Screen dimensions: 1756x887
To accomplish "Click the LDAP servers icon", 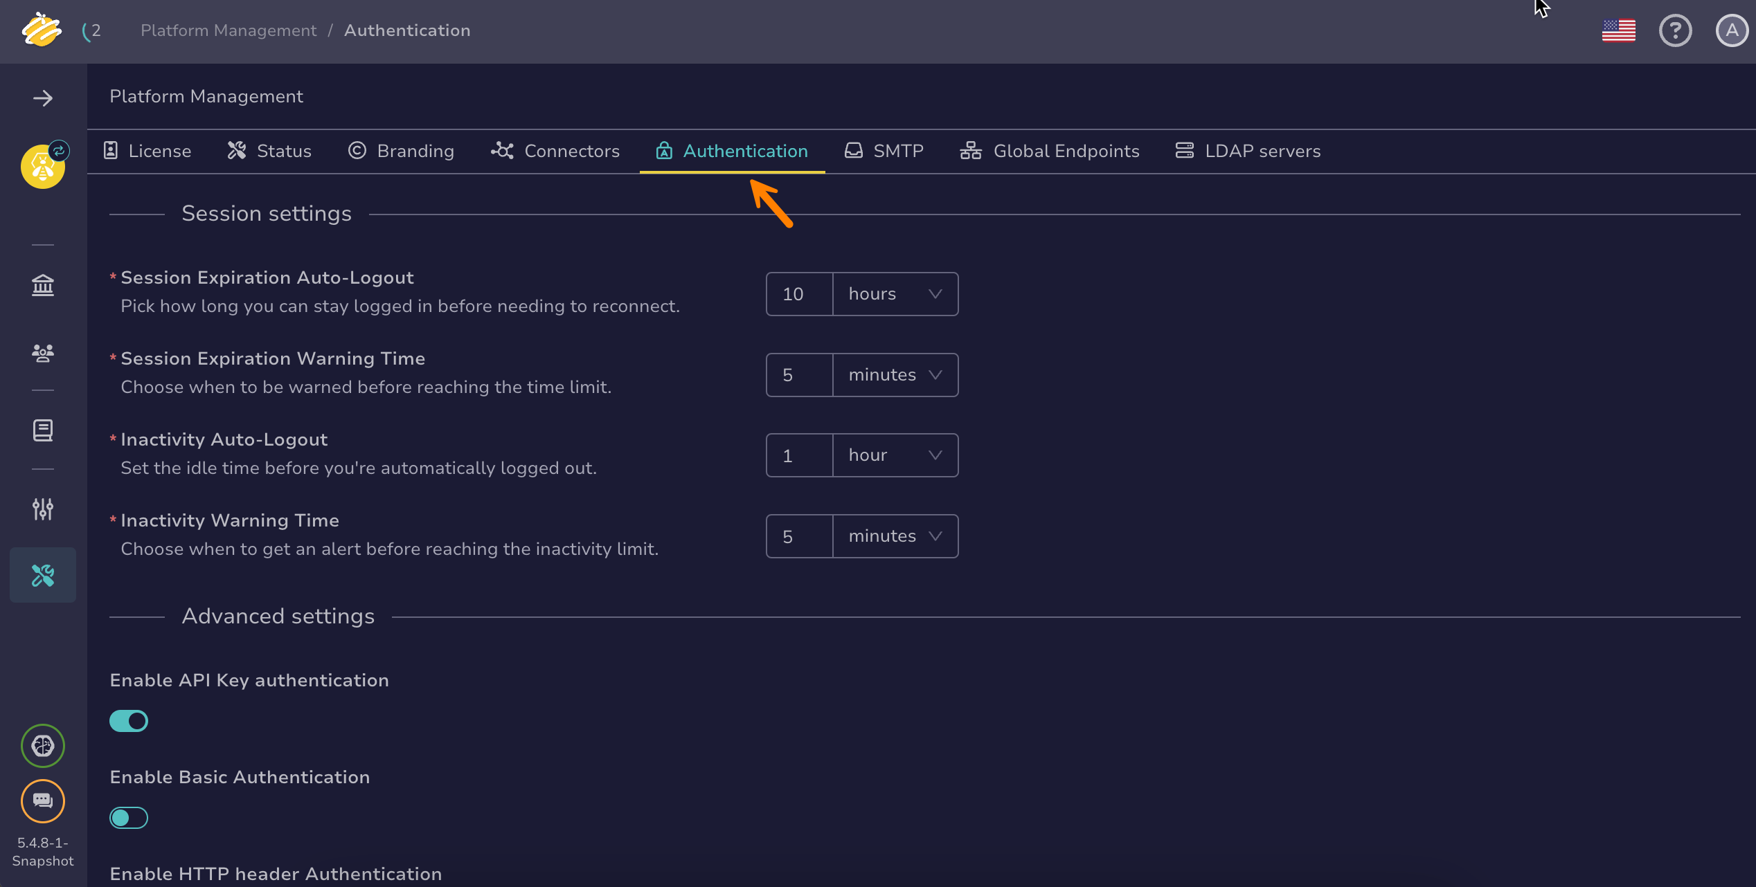I will click(x=1185, y=150).
